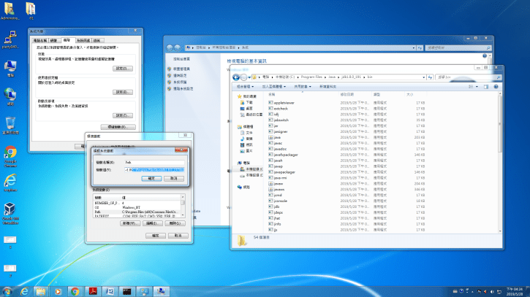Switch to the 硬體 tab in System Properties
Image resolution: width=530 pixels, height=297 pixels.
[x=55, y=40]
